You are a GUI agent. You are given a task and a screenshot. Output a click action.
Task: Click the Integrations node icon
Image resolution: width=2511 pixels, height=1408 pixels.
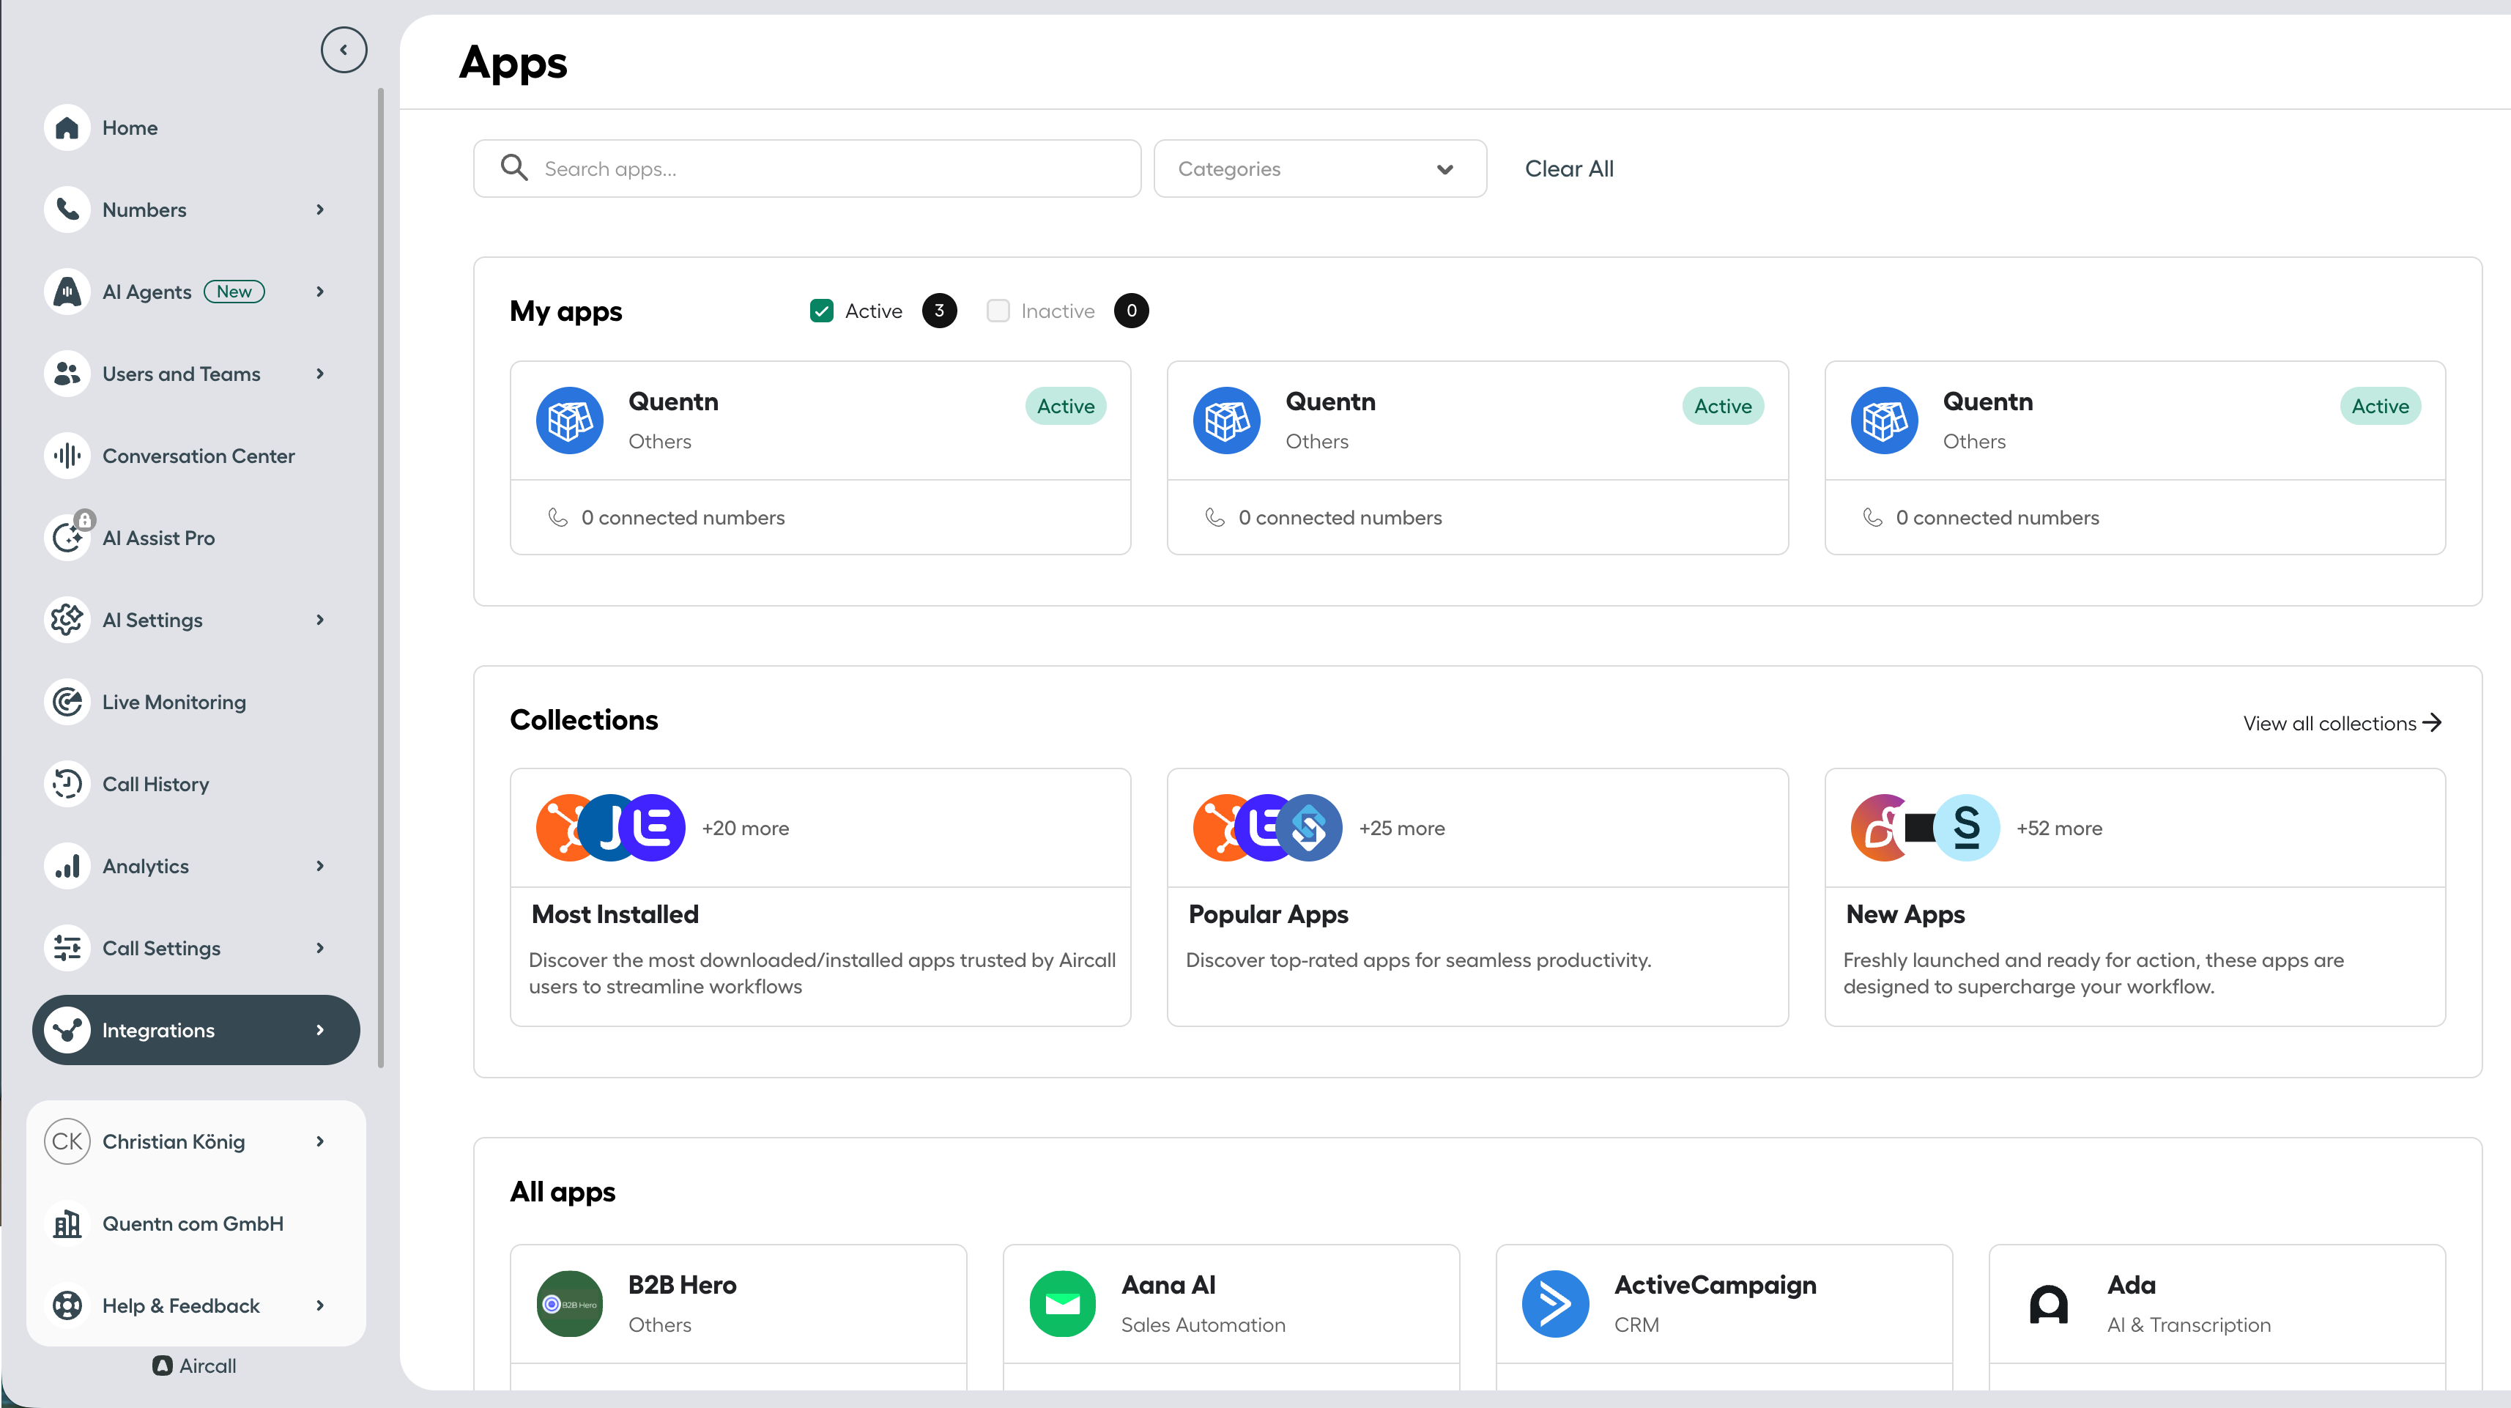point(67,1030)
